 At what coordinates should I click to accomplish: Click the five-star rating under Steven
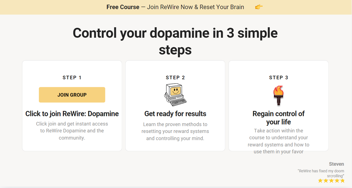pyautogui.click(x=331, y=181)
